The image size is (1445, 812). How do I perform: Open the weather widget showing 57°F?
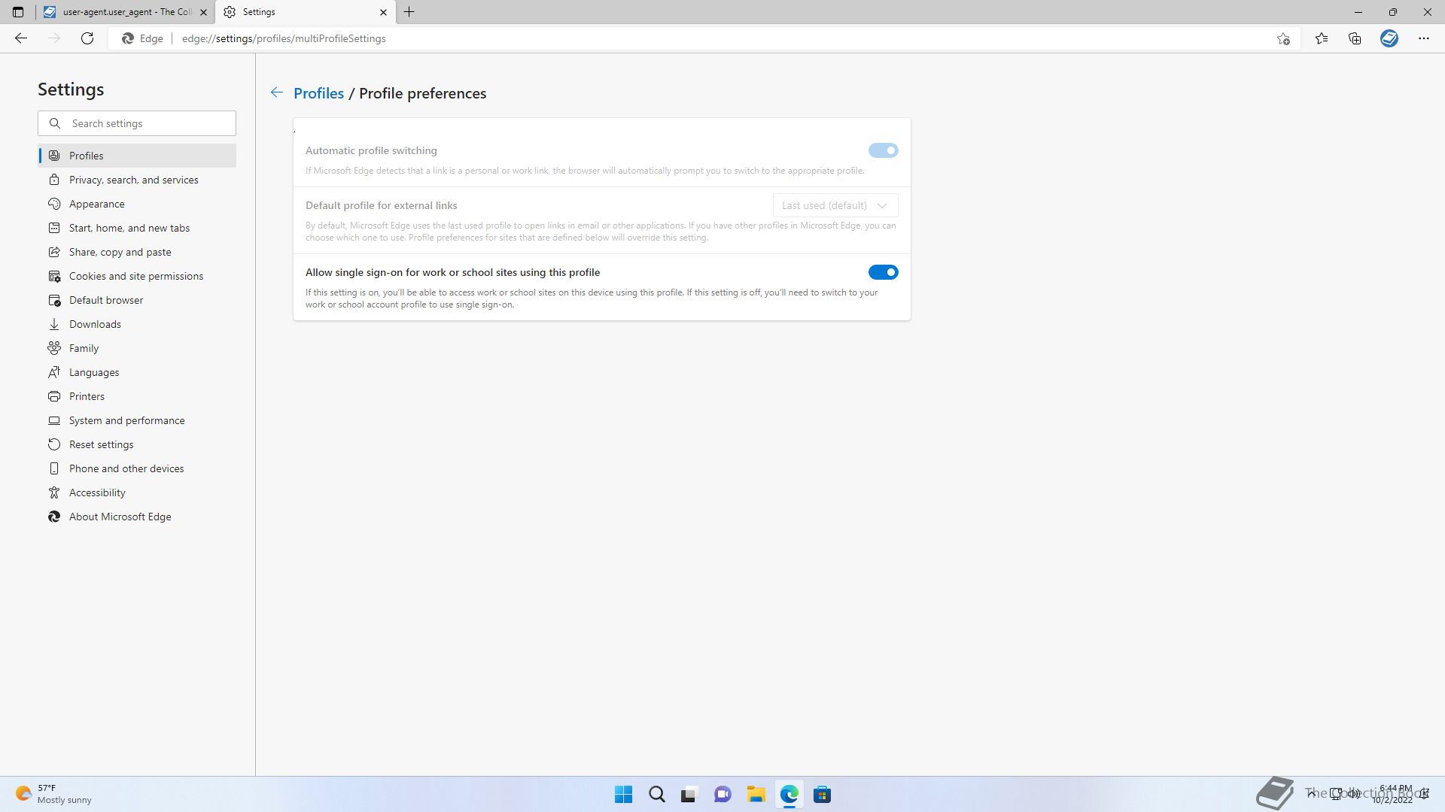tap(53, 794)
